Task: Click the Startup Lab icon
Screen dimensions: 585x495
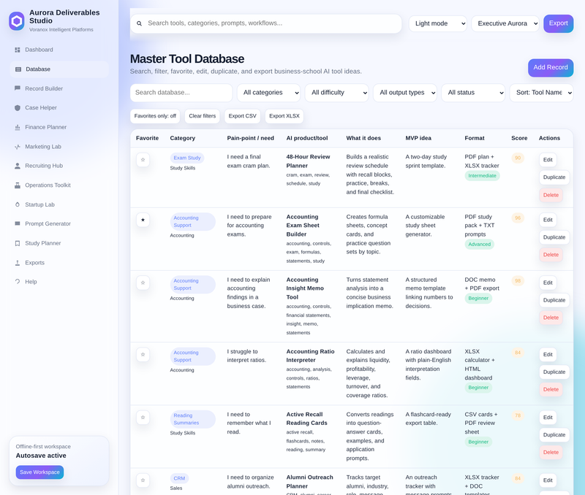Action: coord(17,205)
